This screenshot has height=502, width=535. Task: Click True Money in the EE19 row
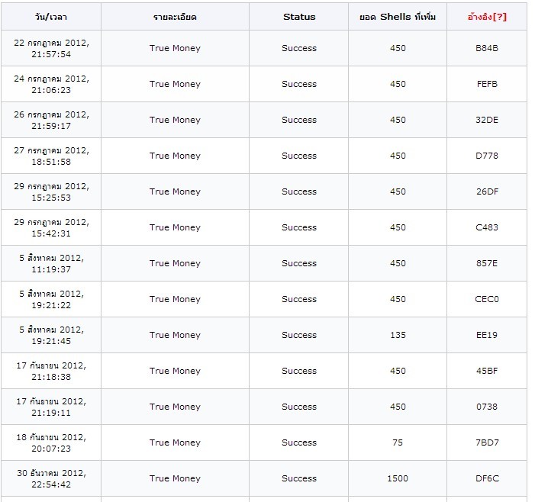coord(175,335)
